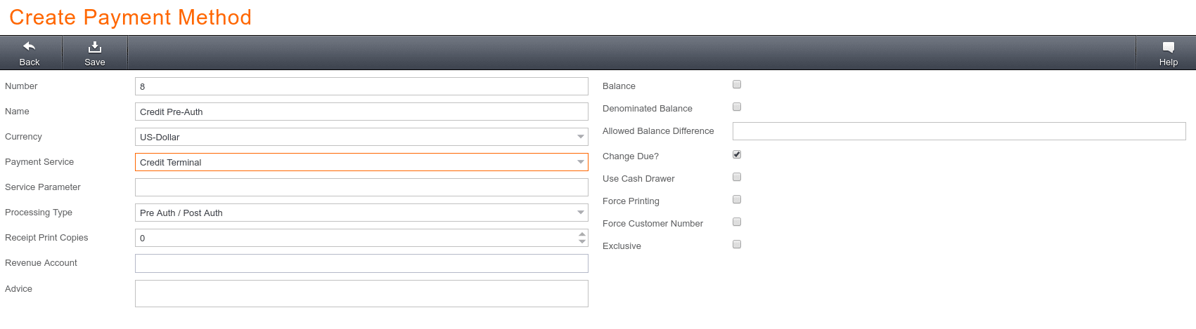The width and height of the screenshot is (1196, 329).
Task: Click the Back arrow icon
Action: click(x=30, y=46)
